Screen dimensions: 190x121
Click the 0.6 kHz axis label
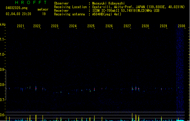pyautogui.click(x=2, y=115)
